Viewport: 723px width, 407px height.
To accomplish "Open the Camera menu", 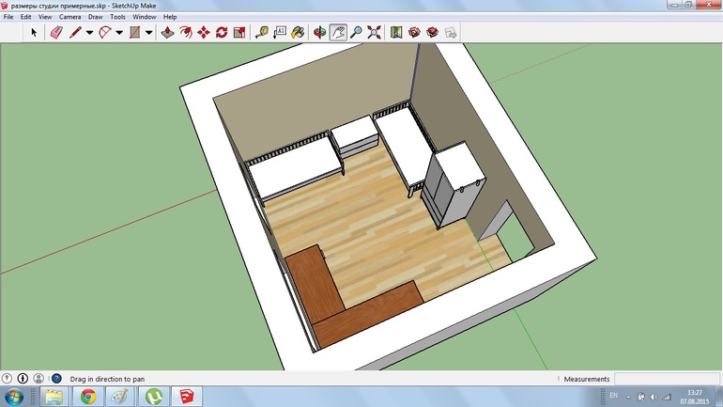I will 69,17.
